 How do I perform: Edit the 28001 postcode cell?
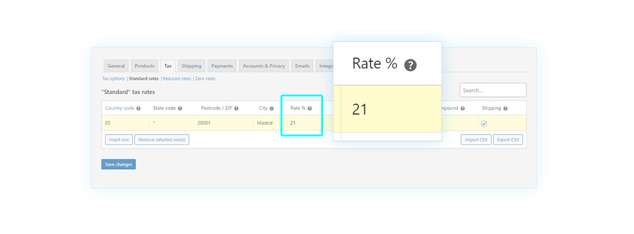(x=223, y=123)
